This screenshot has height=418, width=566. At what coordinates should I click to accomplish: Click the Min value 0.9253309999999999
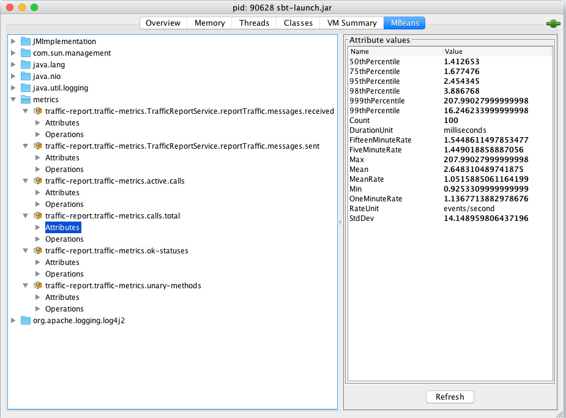(x=486, y=188)
